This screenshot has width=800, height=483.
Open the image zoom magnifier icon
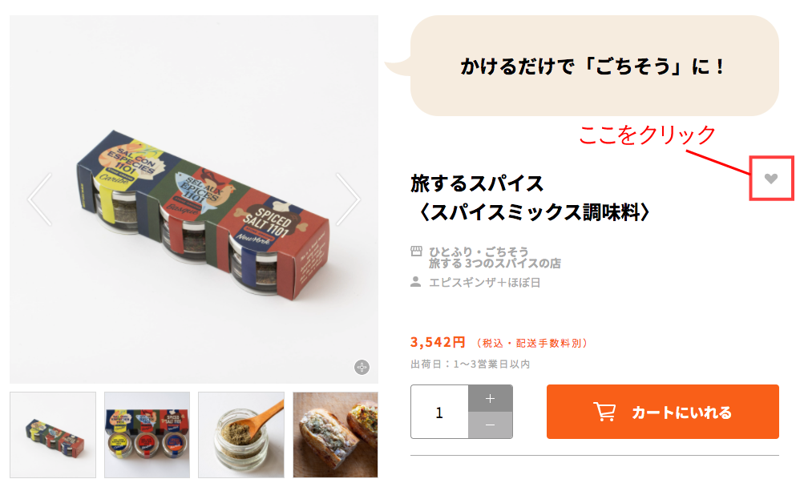362,367
